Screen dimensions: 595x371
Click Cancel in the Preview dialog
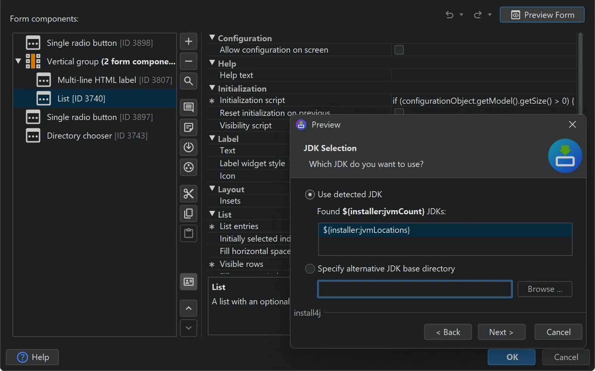(558, 332)
